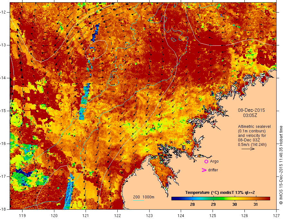Click the '29' colorbar tick label

(x=213, y=205)
